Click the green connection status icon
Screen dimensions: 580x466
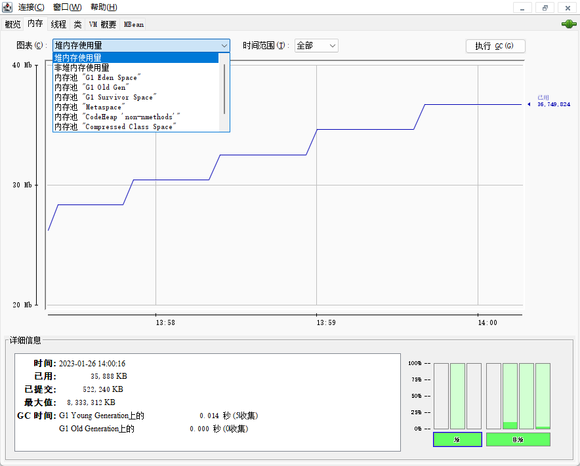click(569, 24)
